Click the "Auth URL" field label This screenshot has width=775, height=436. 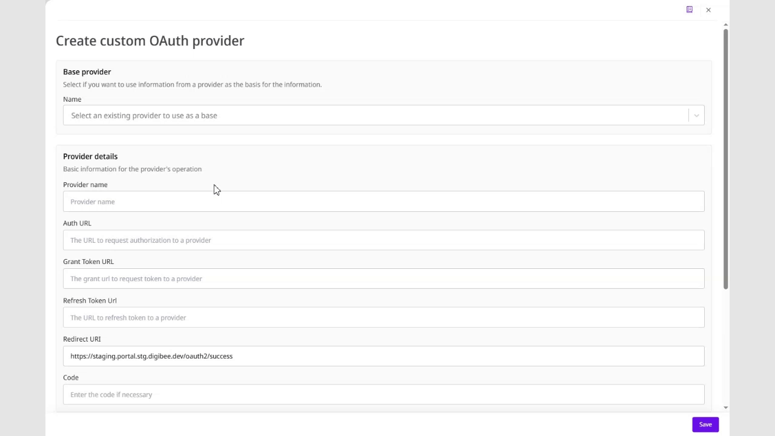click(x=77, y=223)
